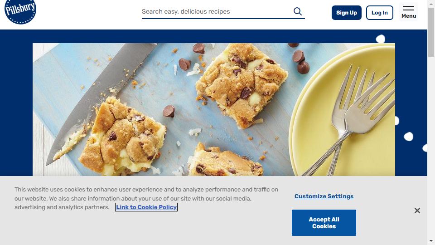Viewport: 435px width, 245px height.
Task: Open the hamburger Menu icon
Action: [x=409, y=8]
